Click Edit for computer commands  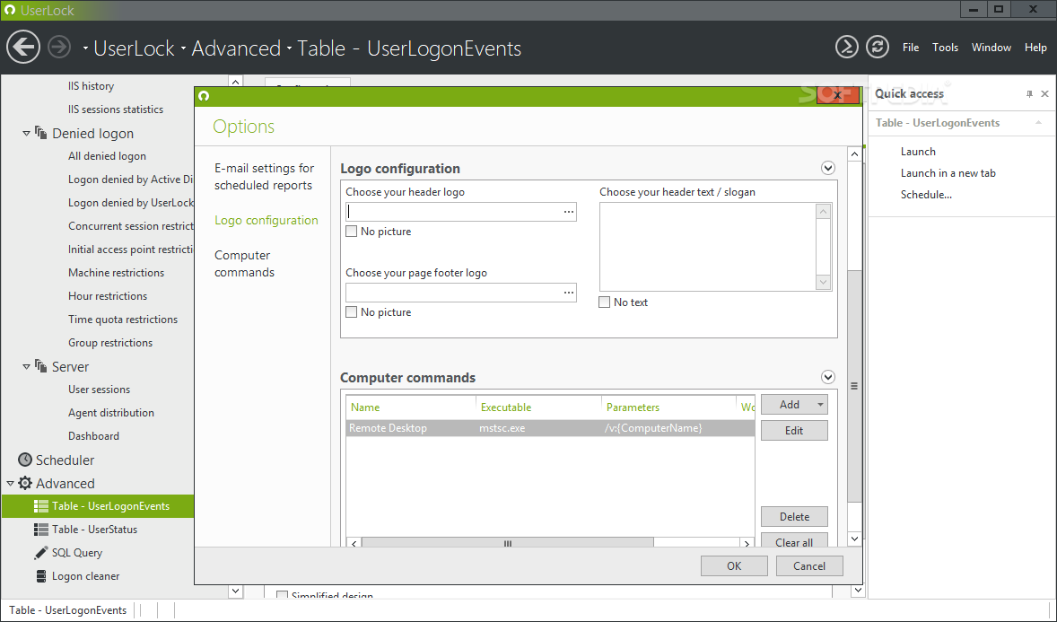pos(794,431)
